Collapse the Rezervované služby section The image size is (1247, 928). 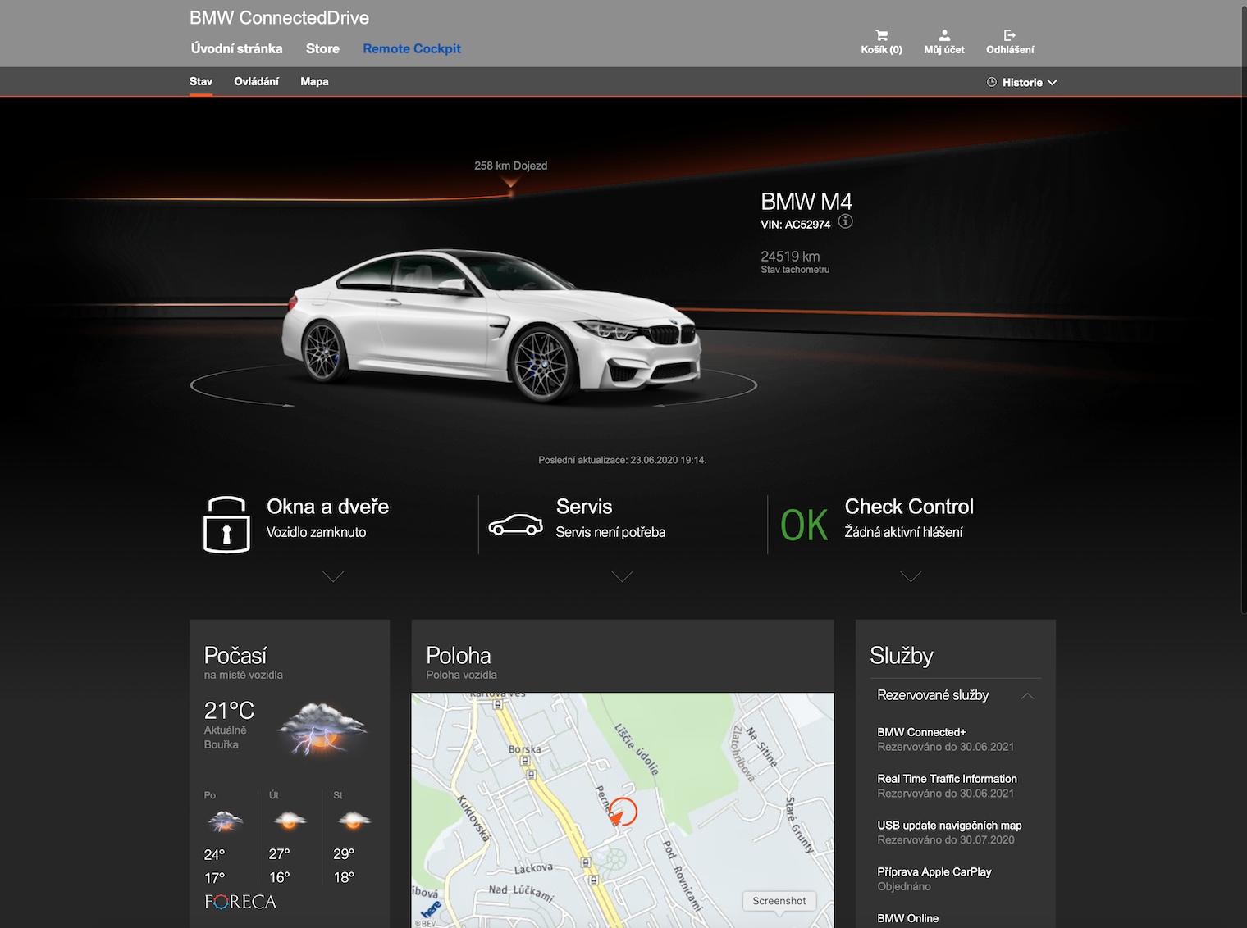[x=1027, y=696]
